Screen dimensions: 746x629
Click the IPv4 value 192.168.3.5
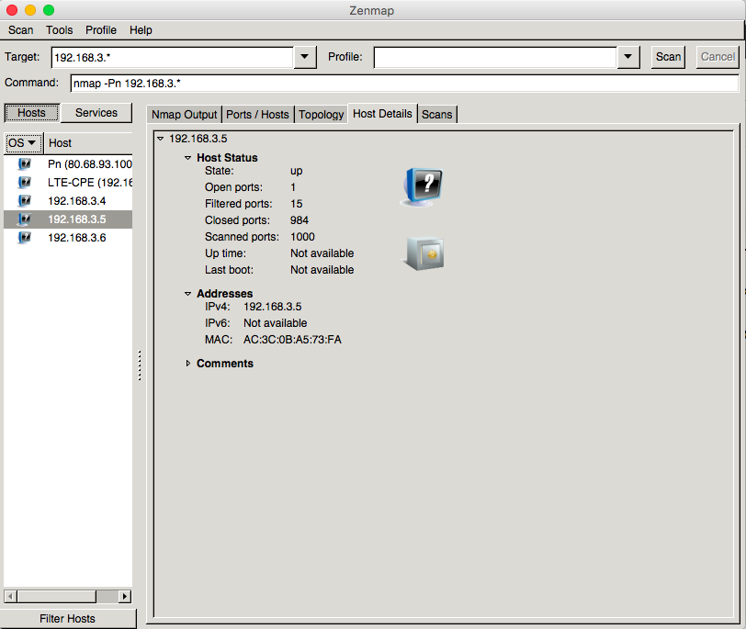272,307
